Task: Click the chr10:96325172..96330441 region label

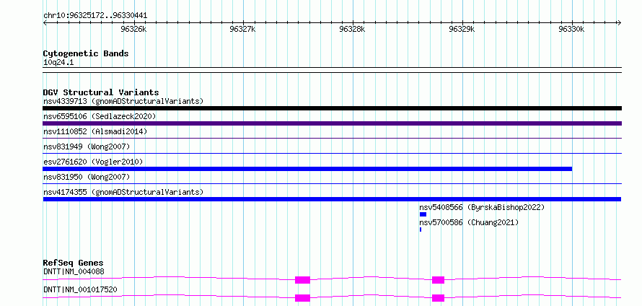Action: click(x=95, y=16)
